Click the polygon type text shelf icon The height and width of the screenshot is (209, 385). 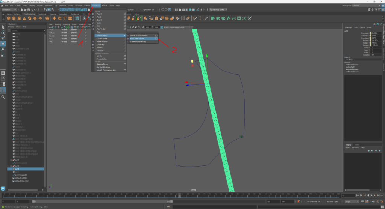pyautogui.click(x=65, y=18)
